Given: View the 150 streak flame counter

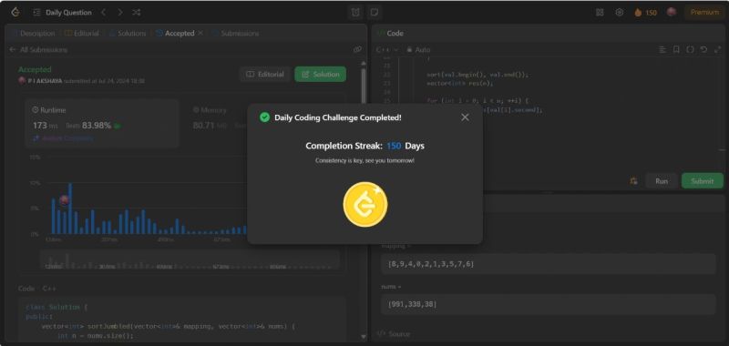Looking at the screenshot, I should [x=646, y=13].
